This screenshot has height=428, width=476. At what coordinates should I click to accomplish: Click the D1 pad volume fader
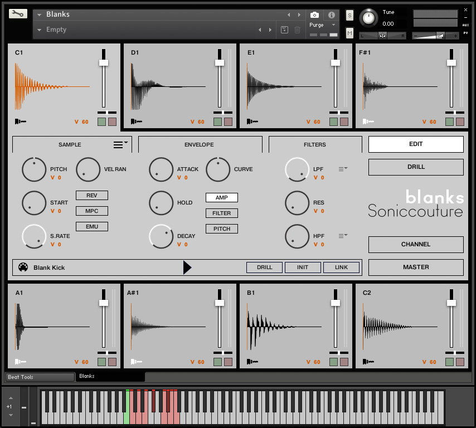(x=220, y=62)
